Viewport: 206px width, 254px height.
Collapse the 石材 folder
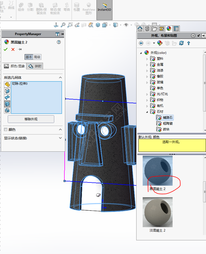[x=147, y=112]
